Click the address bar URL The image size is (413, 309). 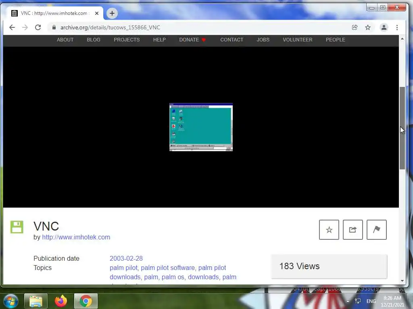(x=110, y=27)
